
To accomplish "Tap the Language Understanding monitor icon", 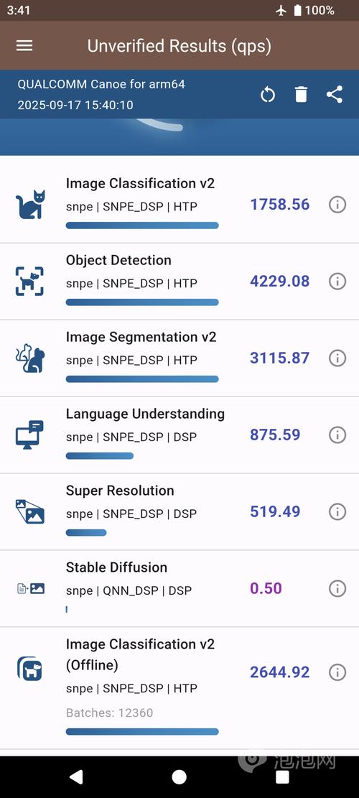I will (29, 435).
